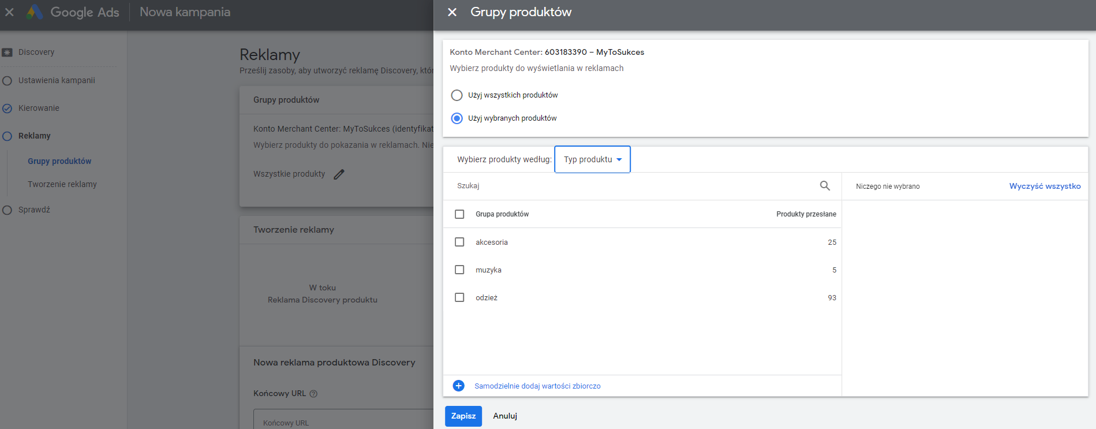Click Wyczyść wszystko link

(x=1045, y=186)
